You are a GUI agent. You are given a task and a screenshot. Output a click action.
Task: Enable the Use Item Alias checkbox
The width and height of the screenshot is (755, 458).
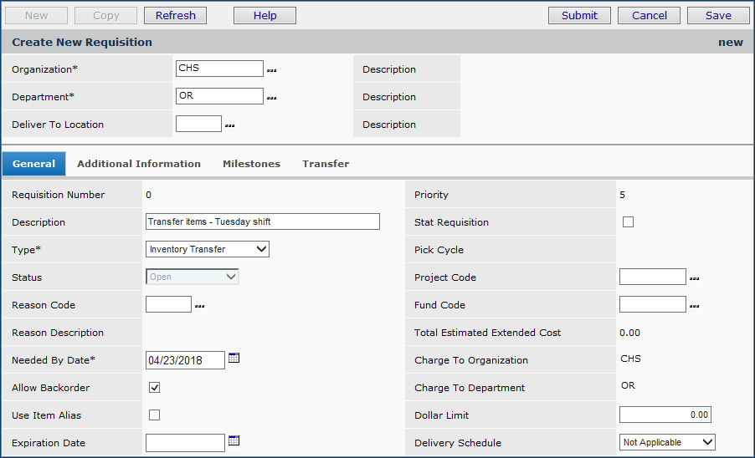154,415
